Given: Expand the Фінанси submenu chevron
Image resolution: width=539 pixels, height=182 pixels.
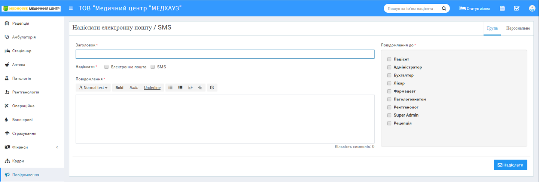Looking at the screenshot, I should pyautogui.click(x=57, y=147).
